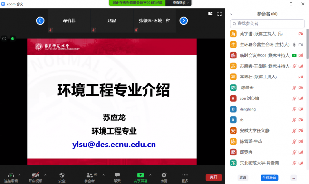Click the Invite button in participants panel

click(242, 177)
